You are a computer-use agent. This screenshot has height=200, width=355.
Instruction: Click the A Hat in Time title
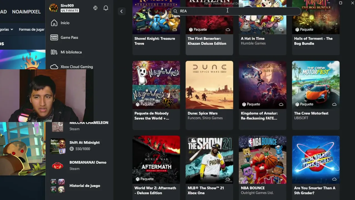[x=253, y=39]
